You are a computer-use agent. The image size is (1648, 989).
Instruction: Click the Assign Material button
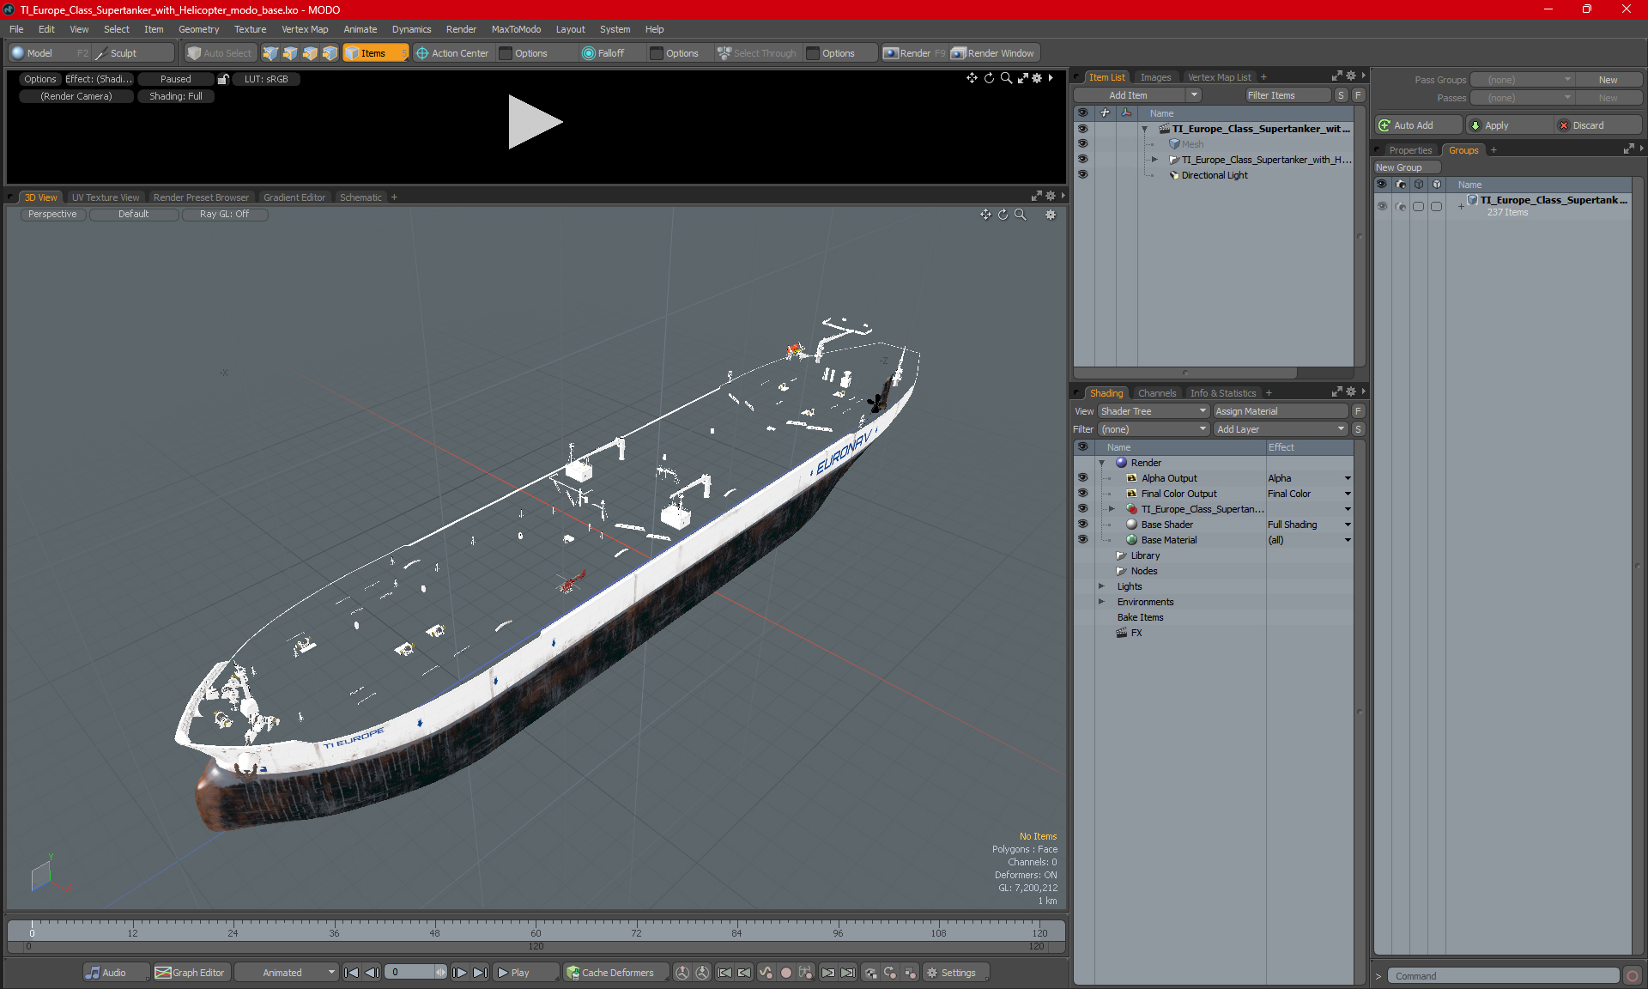(1280, 411)
